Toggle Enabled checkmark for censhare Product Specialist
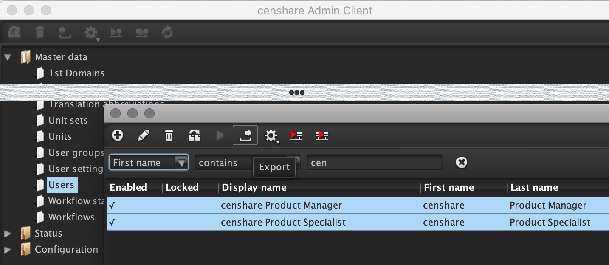609x265 pixels. 113,222
